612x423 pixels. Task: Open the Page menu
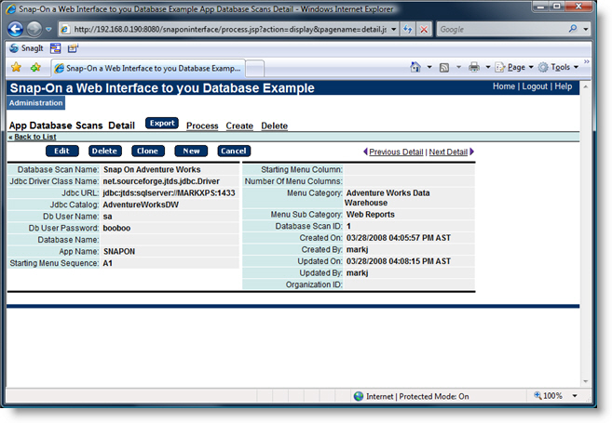coord(514,67)
